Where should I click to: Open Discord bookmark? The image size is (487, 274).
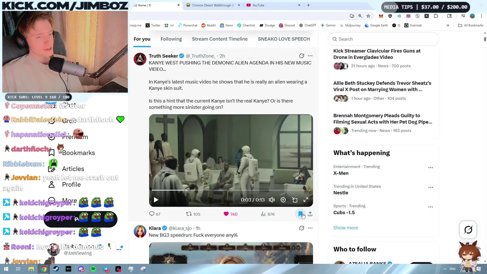[x=287, y=25]
